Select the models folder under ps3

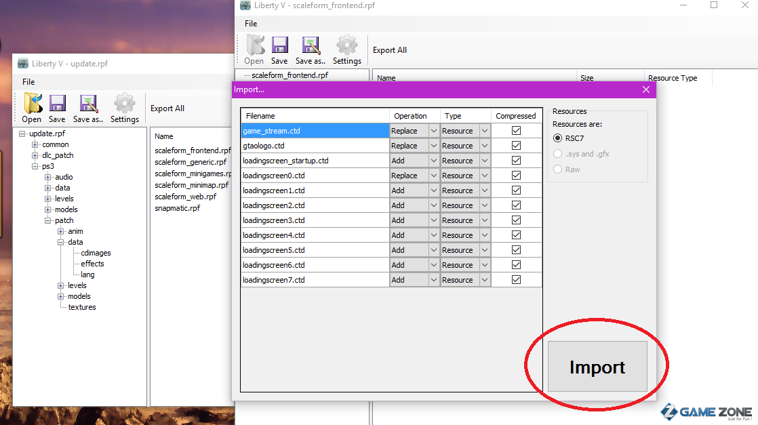[66, 209]
